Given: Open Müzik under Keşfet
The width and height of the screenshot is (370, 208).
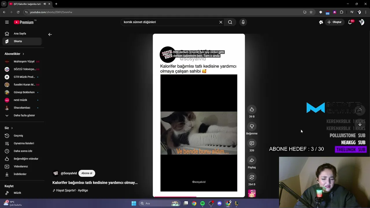Looking at the screenshot, I should (22, 193).
